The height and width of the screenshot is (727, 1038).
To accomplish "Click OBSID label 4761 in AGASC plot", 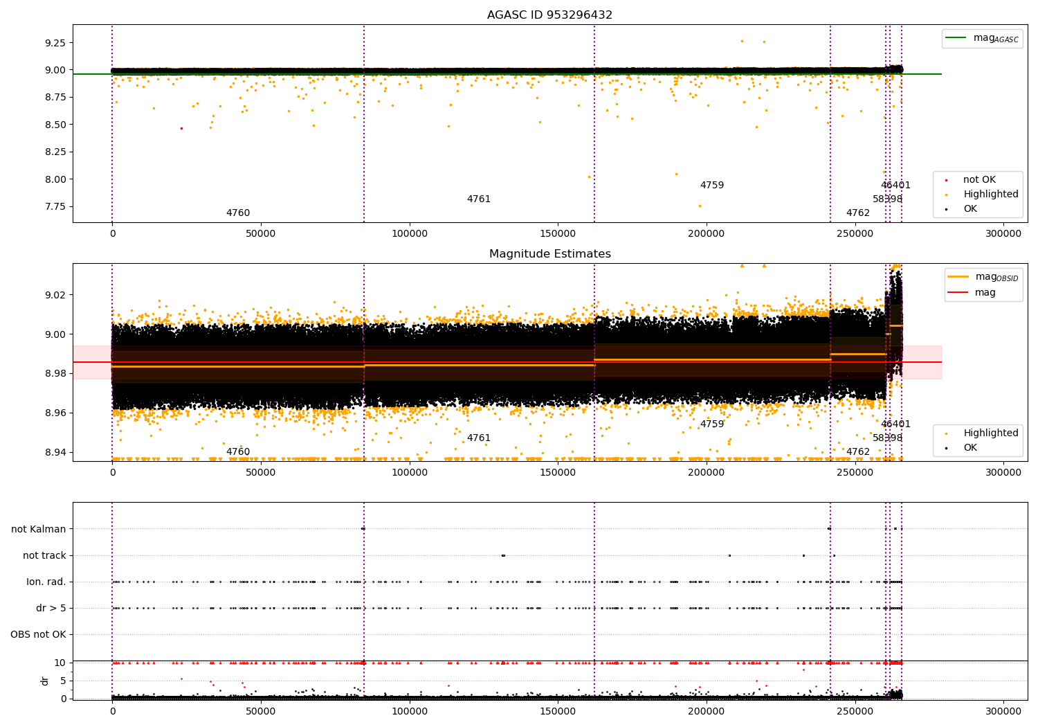I will (x=479, y=199).
